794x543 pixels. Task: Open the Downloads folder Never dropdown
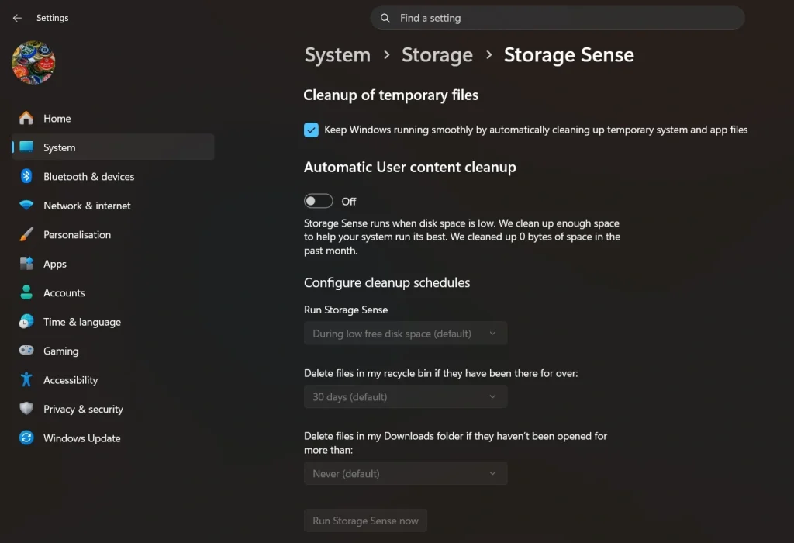[406, 474]
